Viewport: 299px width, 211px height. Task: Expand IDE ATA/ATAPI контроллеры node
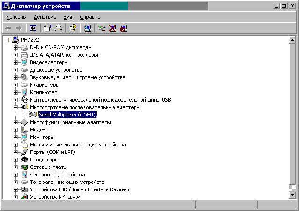(x=15, y=55)
